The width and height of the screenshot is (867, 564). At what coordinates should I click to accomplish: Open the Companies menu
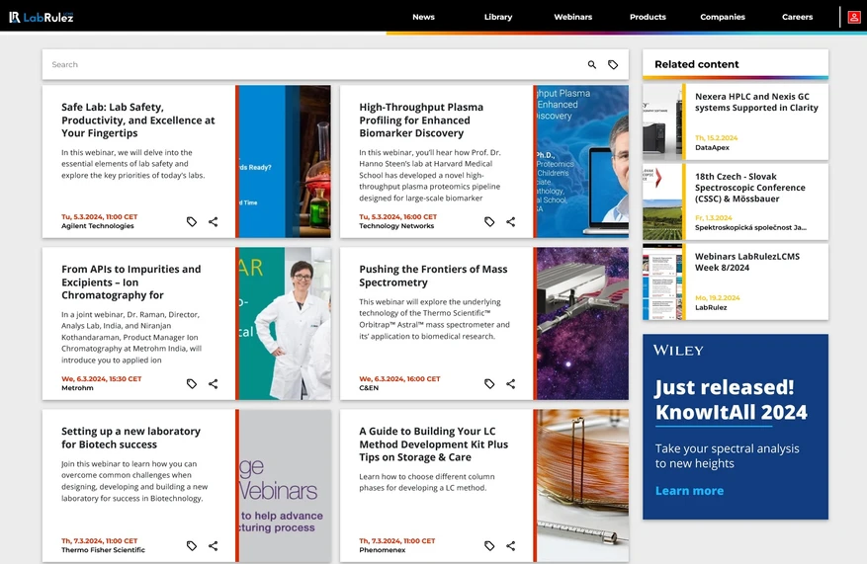722,17
